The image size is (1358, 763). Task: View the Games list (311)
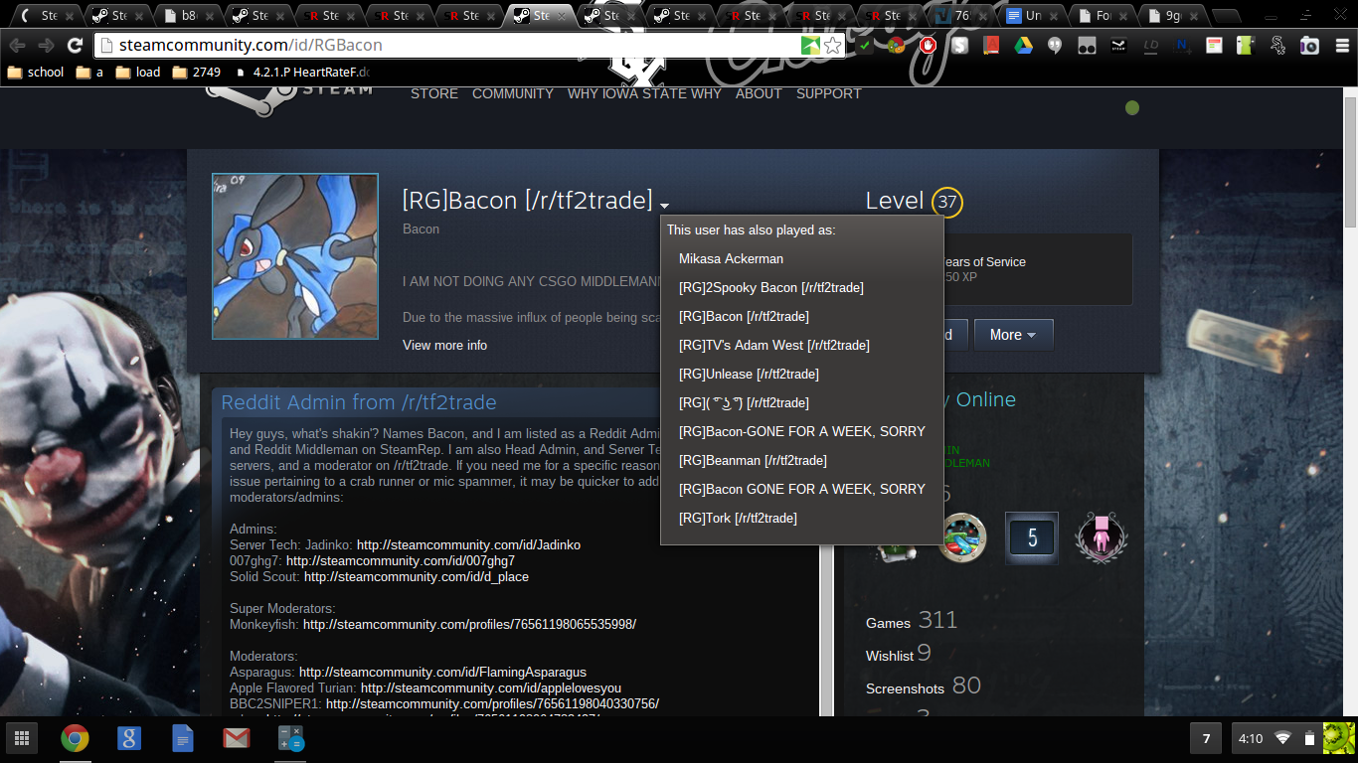click(x=911, y=621)
